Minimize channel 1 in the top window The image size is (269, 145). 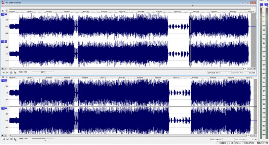[6, 14]
